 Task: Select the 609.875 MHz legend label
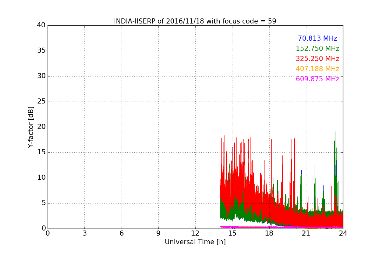[x=317, y=79]
